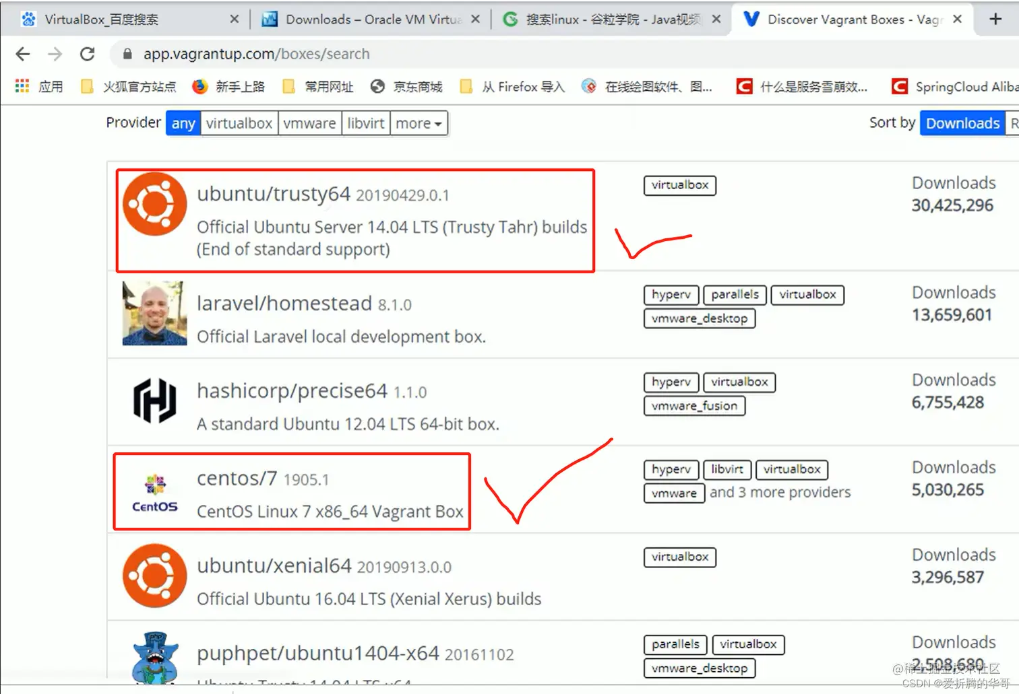The image size is (1019, 694).
Task: Click the parallels tag on puphpet/ubuntu1404-x64
Action: tap(675, 645)
